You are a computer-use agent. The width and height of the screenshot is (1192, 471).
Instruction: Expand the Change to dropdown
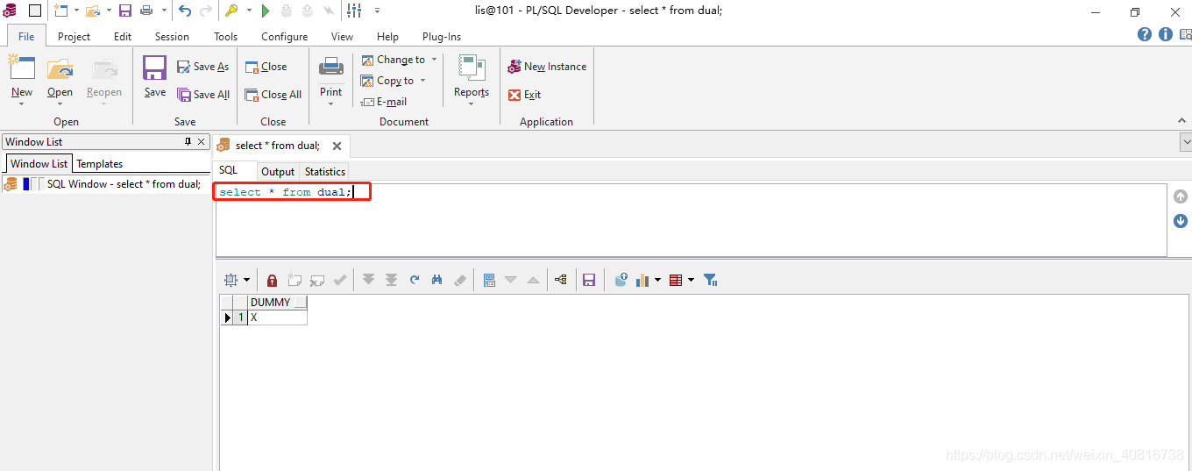click(x=434, y=60)
